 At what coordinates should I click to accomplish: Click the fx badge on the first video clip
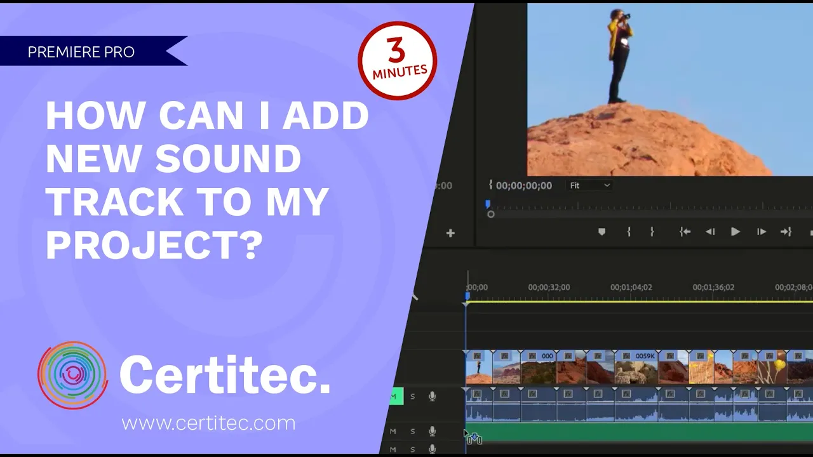(x=477, y=357)
